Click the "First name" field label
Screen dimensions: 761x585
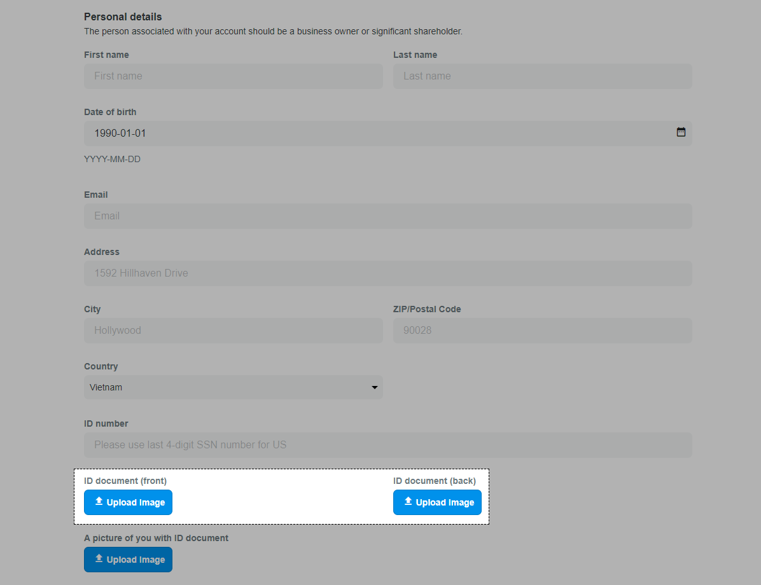(x=106, y=55)
